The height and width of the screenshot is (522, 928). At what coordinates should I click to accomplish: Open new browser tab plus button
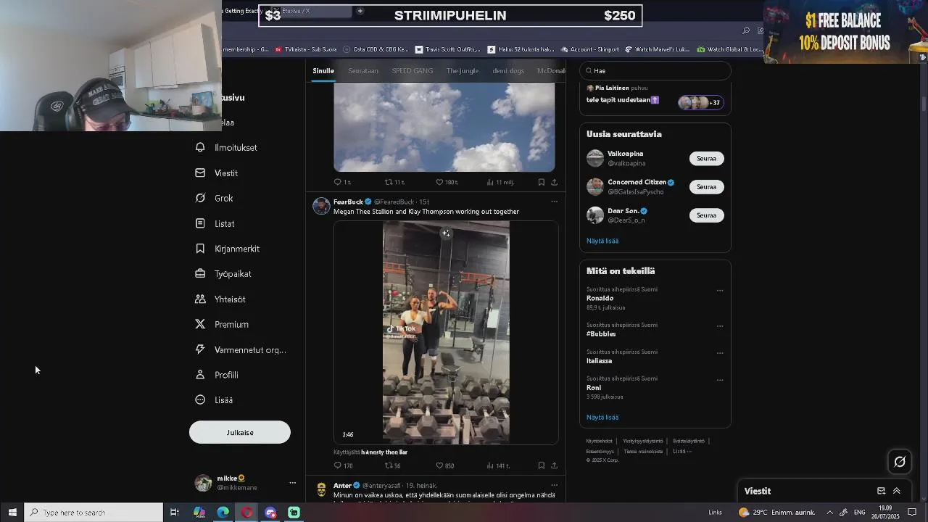[360, 11]
